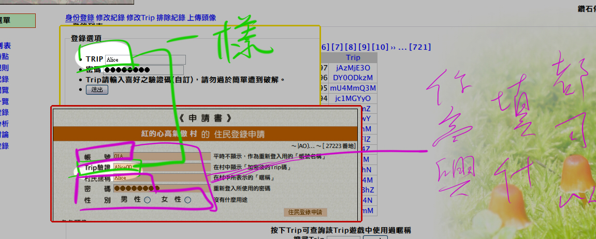Screen dimensions: 596x239
Task: Click the Trip驗證 field containing Alice00
Action: coord(162,167)
